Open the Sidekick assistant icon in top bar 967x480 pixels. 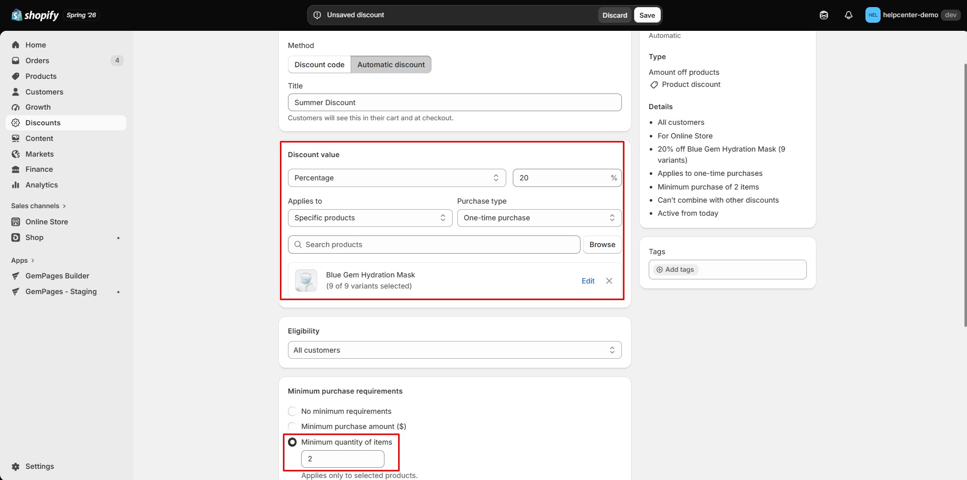824,15
